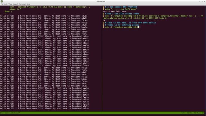Screen dimensions: 206x116
Task: Click the ./demo.sh window title
Action: pos(101,1)
